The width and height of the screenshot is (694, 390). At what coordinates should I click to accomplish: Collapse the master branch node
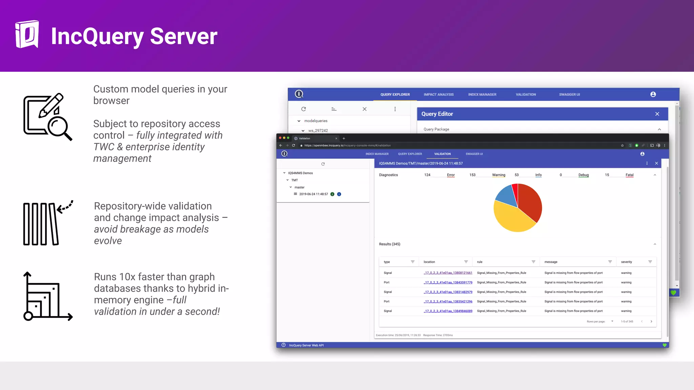tap(291, 187)
